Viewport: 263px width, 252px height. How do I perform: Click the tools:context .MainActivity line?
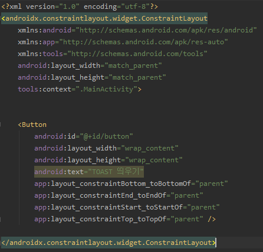(x=80, y=89)
